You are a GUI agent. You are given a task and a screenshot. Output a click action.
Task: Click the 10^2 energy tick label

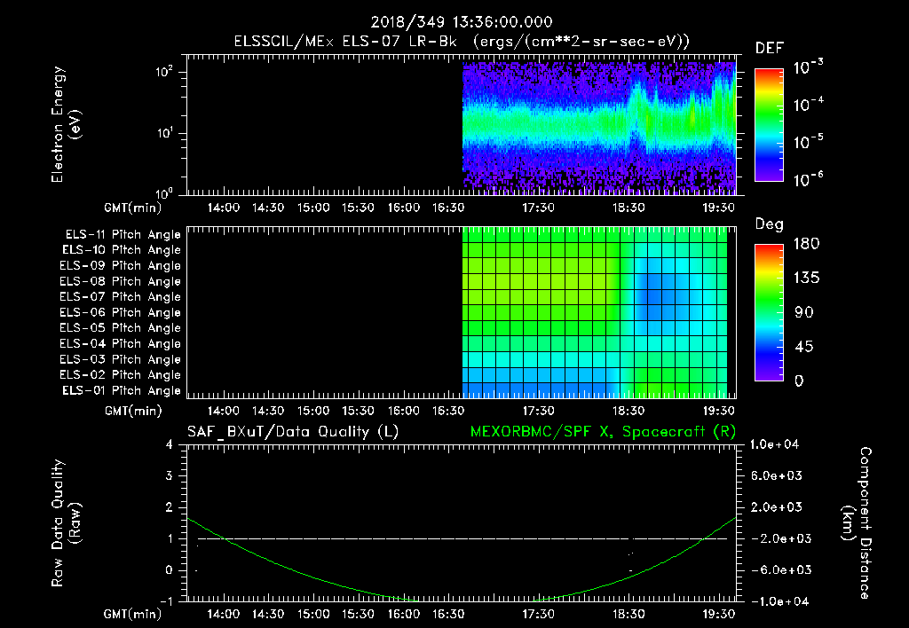[164, 72]
